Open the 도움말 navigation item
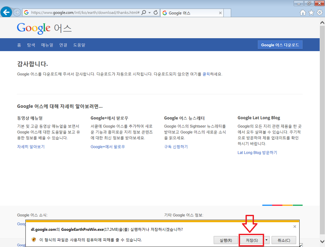Image resolution: width=325 pixels, height=247 pixels. point(79,45)
